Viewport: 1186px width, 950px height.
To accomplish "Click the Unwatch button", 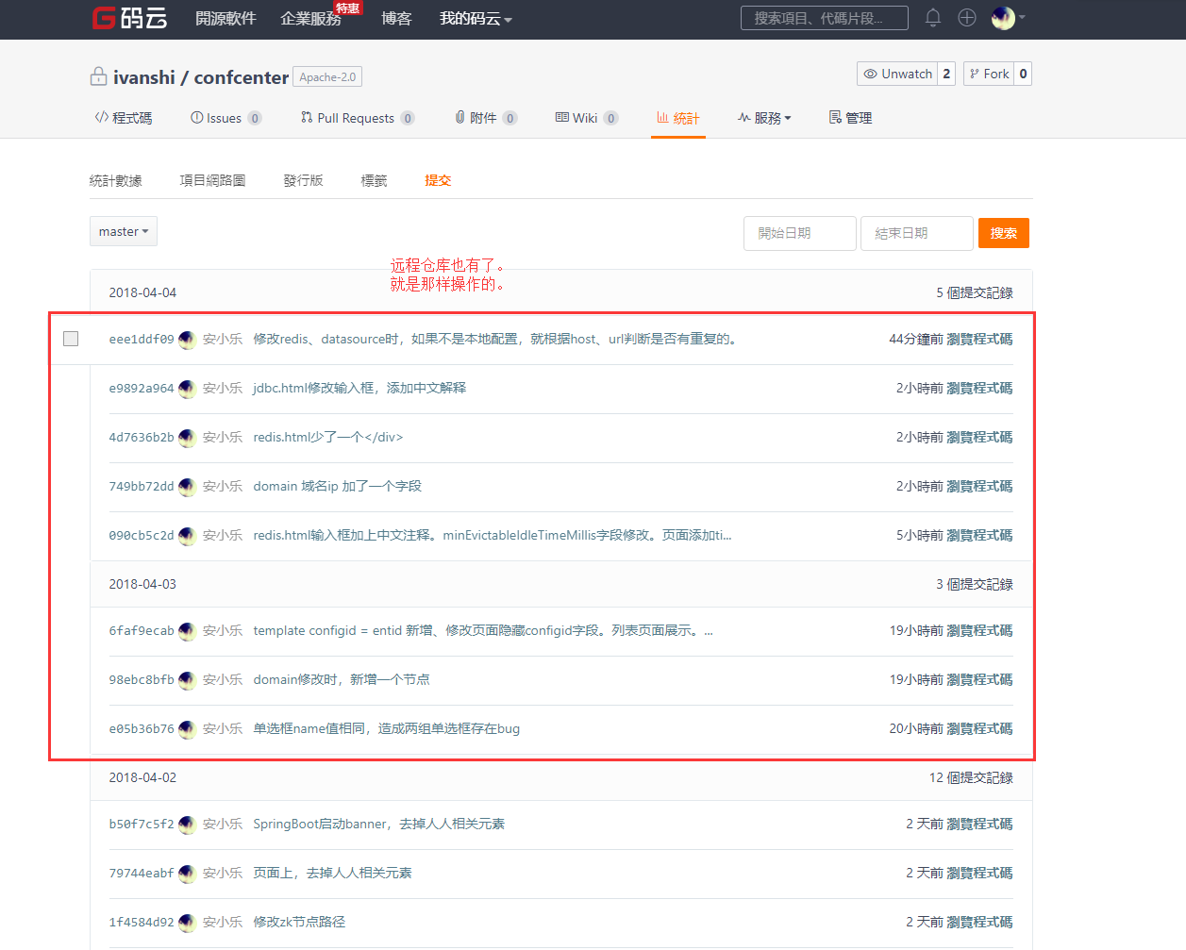I will [x=898, y=74].
